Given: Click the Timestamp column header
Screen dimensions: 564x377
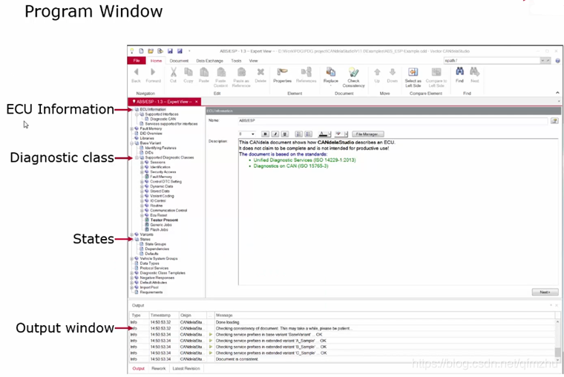Looking at the screenshot, I should click(x=164, y=315).
